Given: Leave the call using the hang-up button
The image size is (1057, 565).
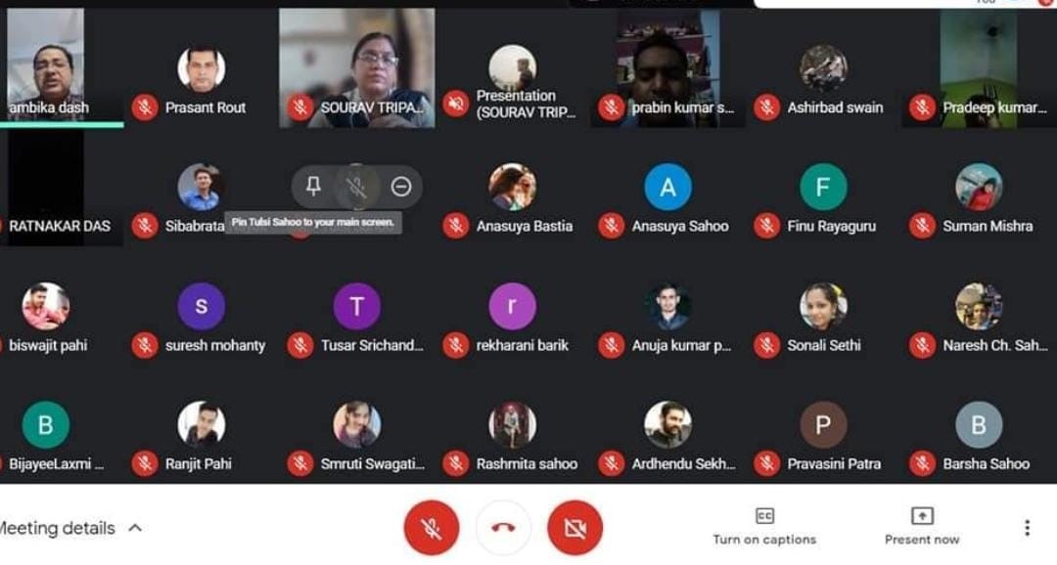Looking at the screenshot, I should coord(504,529).
